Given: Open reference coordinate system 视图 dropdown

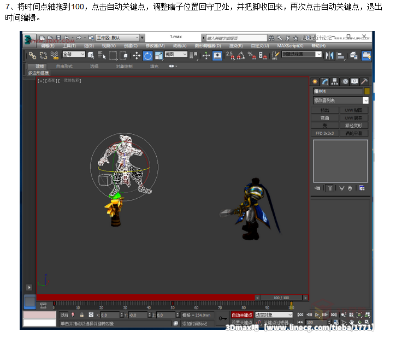Looking at the screenshot, I should click(x=176, y=54).
